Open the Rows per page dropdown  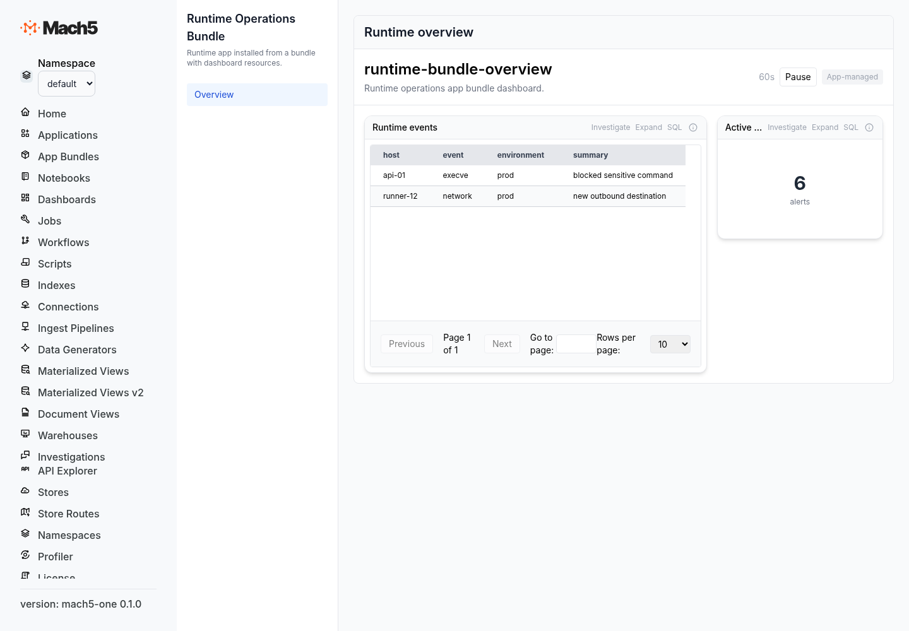pos(670,344)
